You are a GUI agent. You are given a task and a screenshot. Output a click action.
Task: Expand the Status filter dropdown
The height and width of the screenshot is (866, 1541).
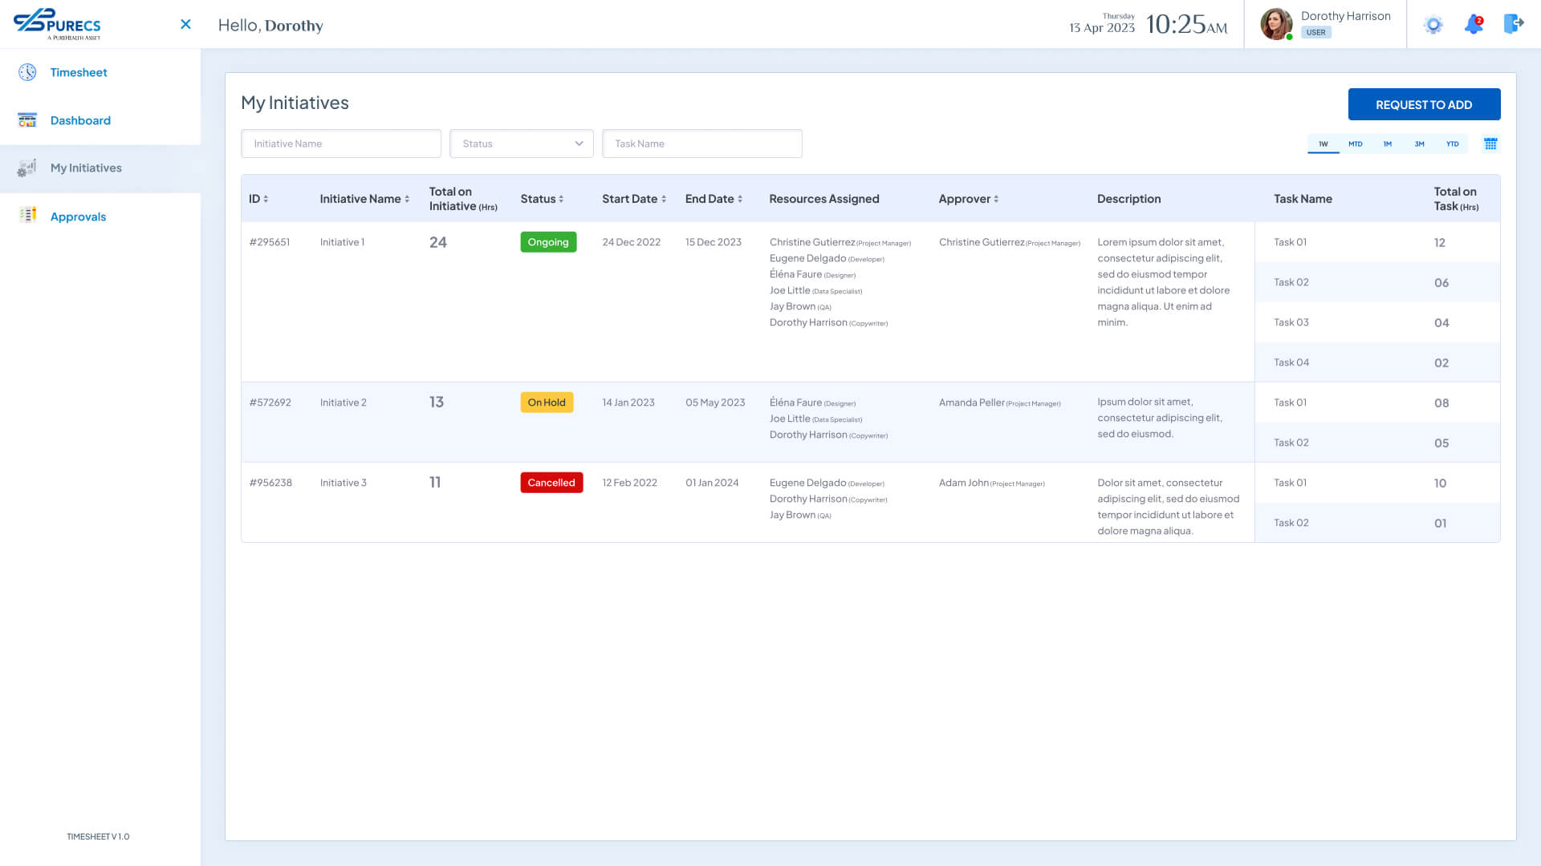522,144
